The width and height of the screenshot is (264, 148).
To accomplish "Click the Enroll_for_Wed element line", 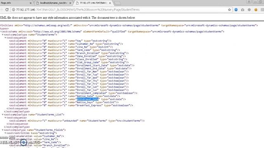I will [x=69, y=78].
